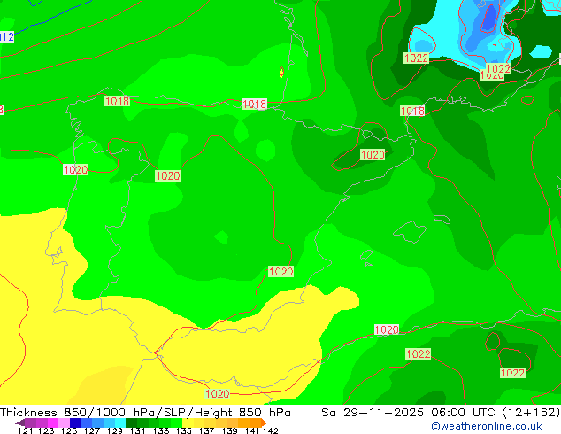The height and width of the screenshot is (434, 561).
Task: Click the 1020 label along the Algerian coast
Action: coord(387,329)
